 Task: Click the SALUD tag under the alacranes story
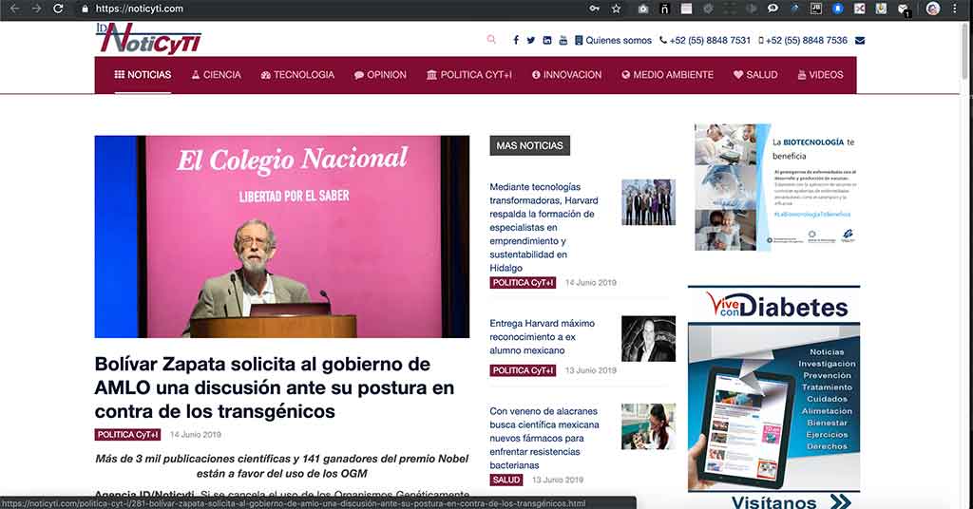[506, 480]
